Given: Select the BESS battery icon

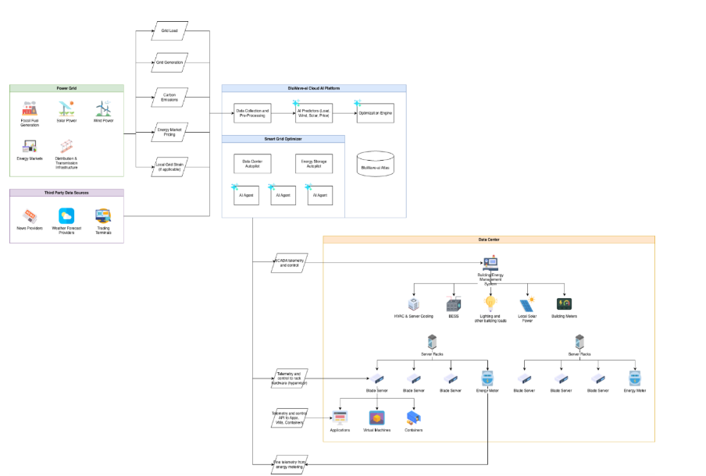Looking at the screenshot, I should tap(452, 304).
